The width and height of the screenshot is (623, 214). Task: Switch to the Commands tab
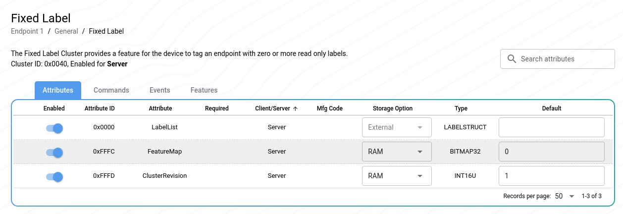click(x=111, y=90)
